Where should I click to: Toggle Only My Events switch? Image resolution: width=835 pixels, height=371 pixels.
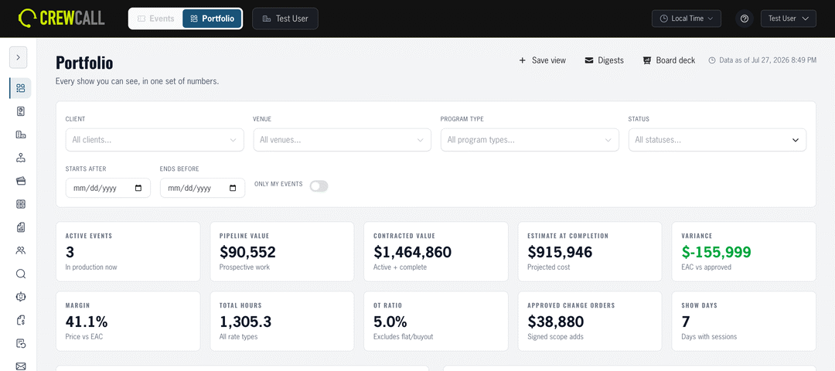tap(319, 185)
